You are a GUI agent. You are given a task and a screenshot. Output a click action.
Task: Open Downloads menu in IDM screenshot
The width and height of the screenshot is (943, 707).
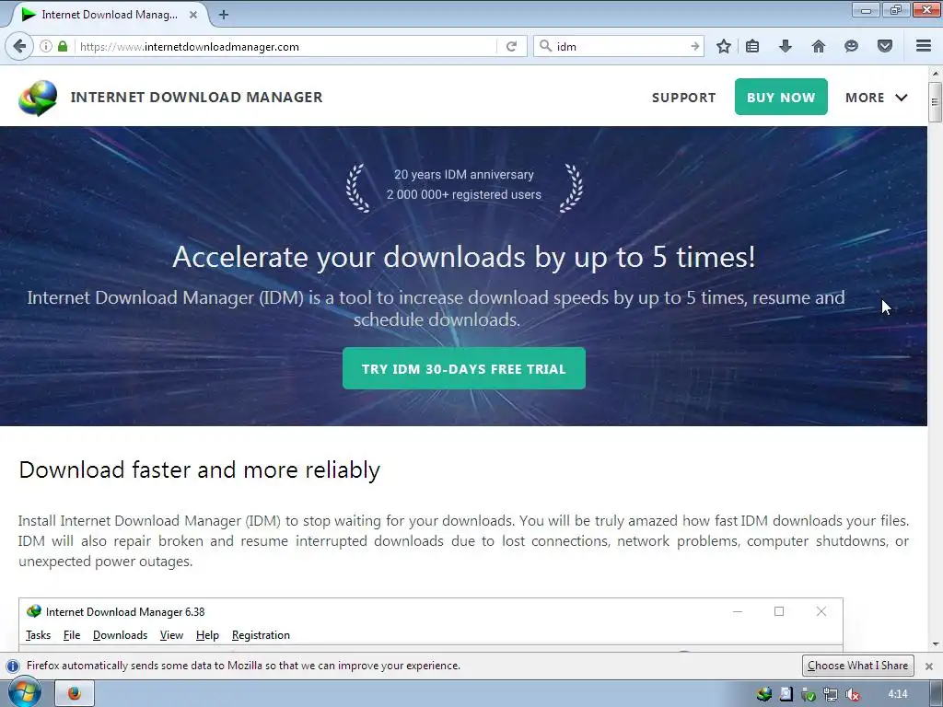click(120, 635)
